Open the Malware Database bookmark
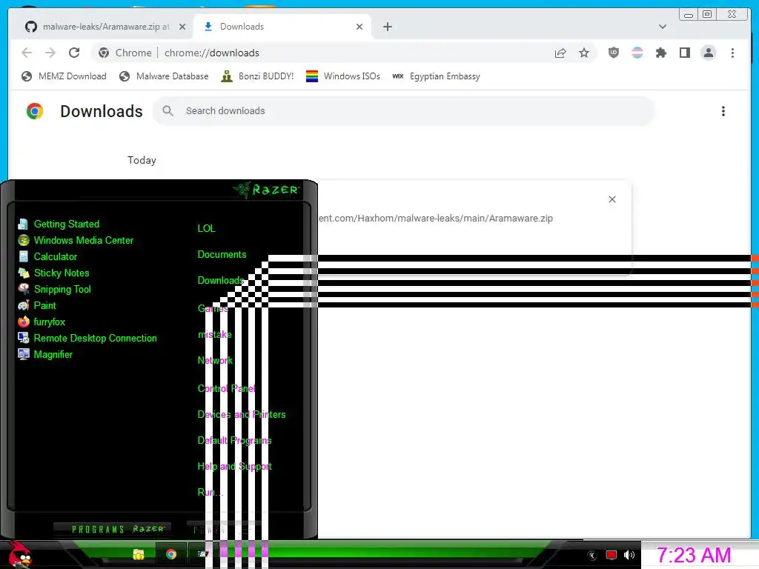This screenshot has height=569, width=759. (x=164, y=76)
